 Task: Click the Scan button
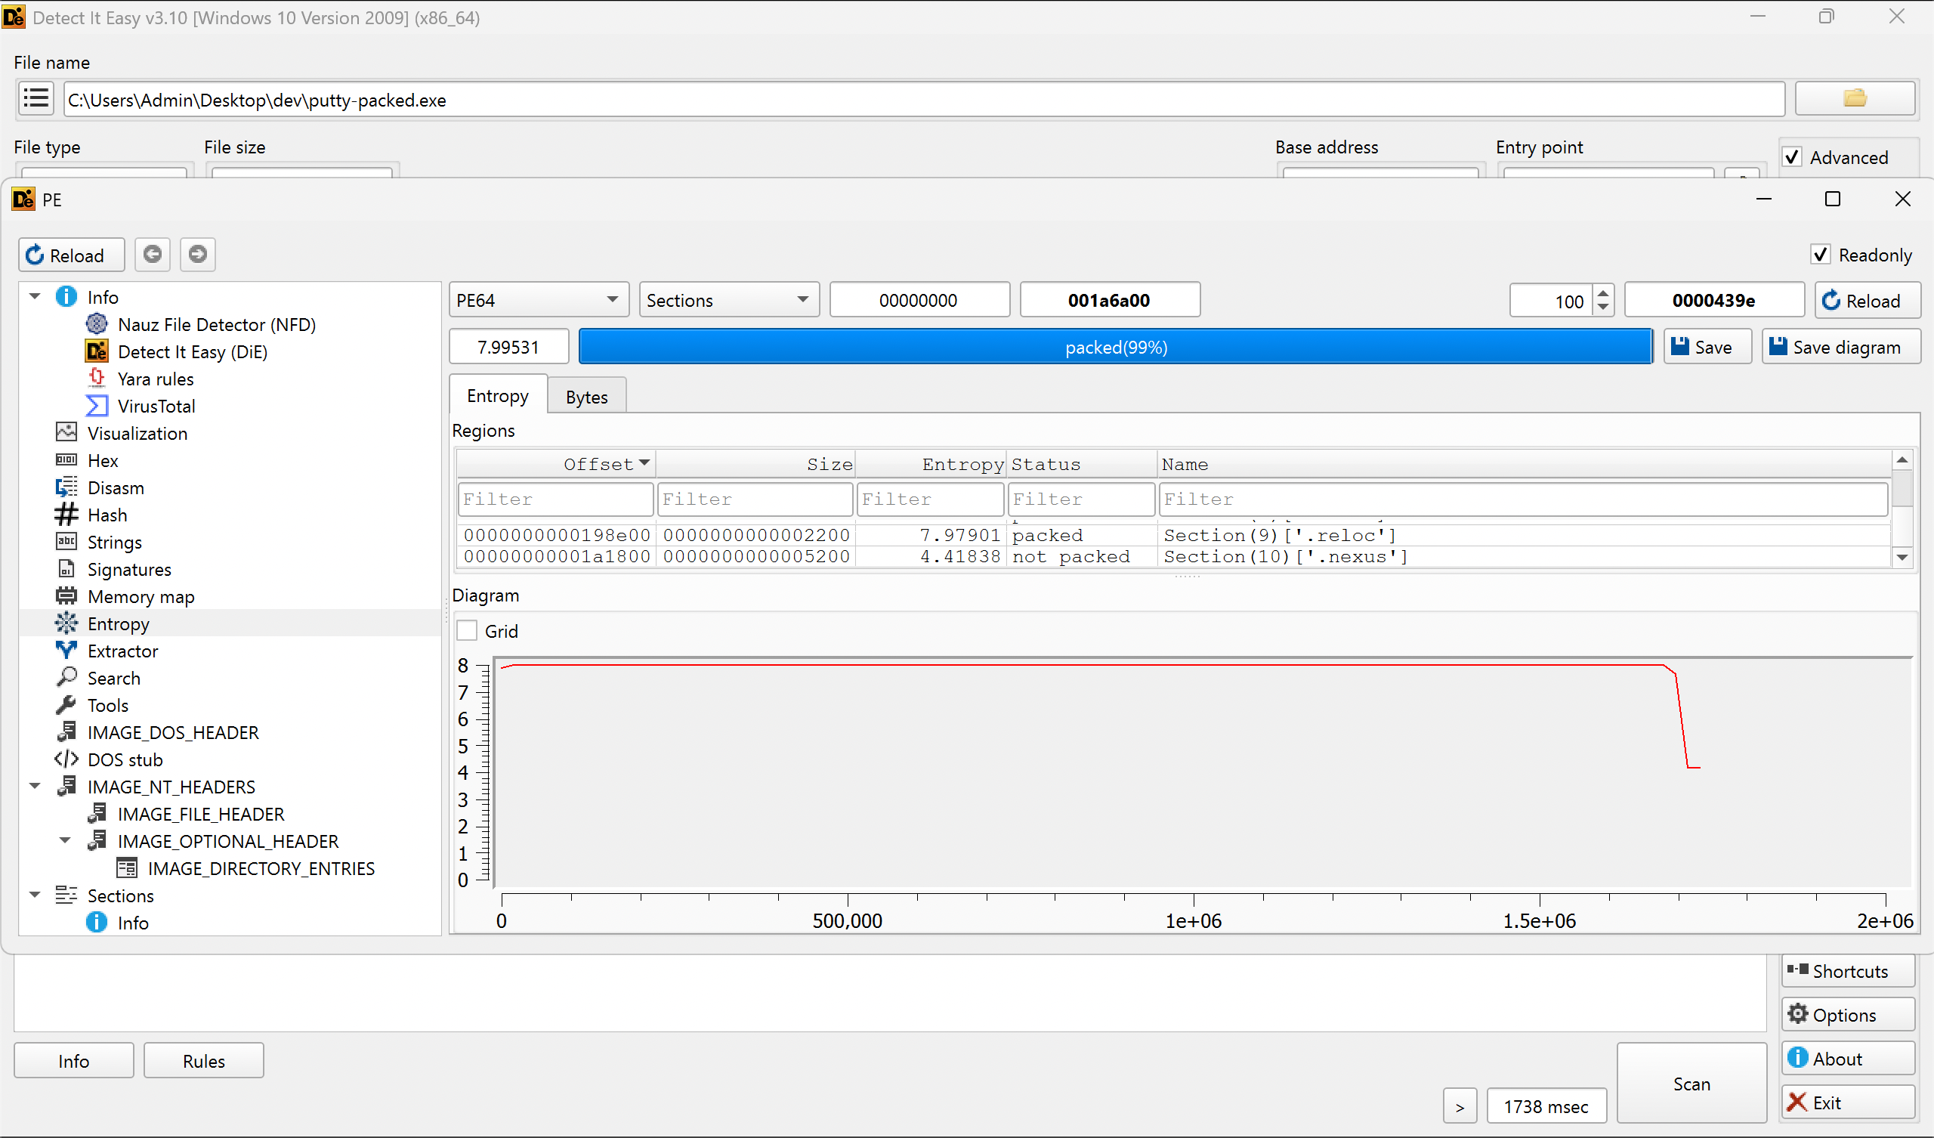click(x=1691, y=1084)
